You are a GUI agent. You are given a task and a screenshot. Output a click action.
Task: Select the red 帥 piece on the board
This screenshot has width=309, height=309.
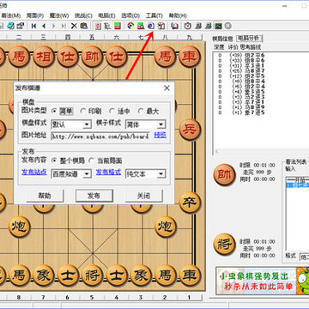pyautogui.click(x=93, y=57)
